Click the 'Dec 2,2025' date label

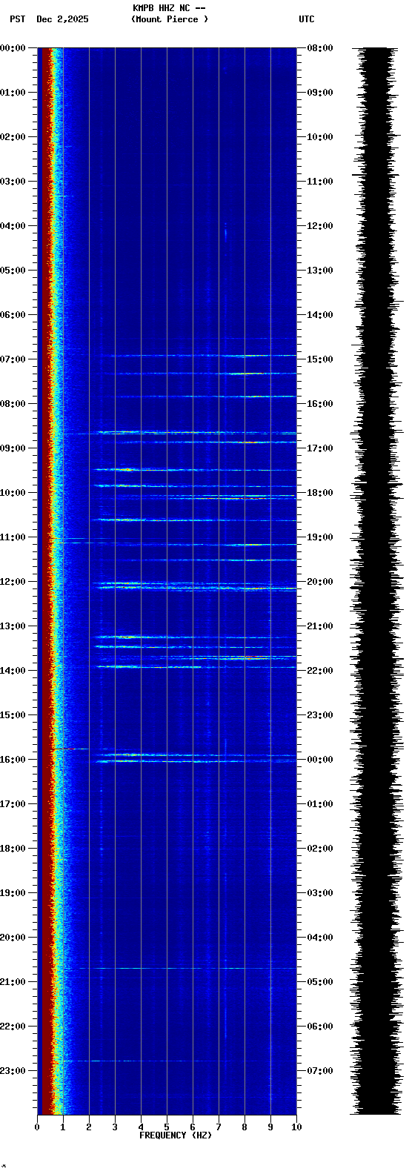pos(62,19)
